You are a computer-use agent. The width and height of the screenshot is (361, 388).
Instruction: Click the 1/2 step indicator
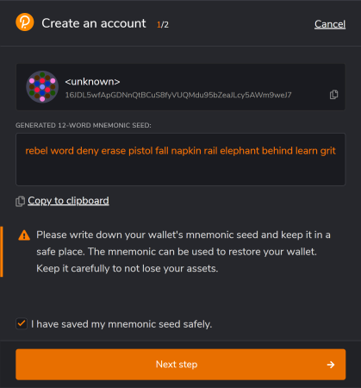(x=163, y=25)
